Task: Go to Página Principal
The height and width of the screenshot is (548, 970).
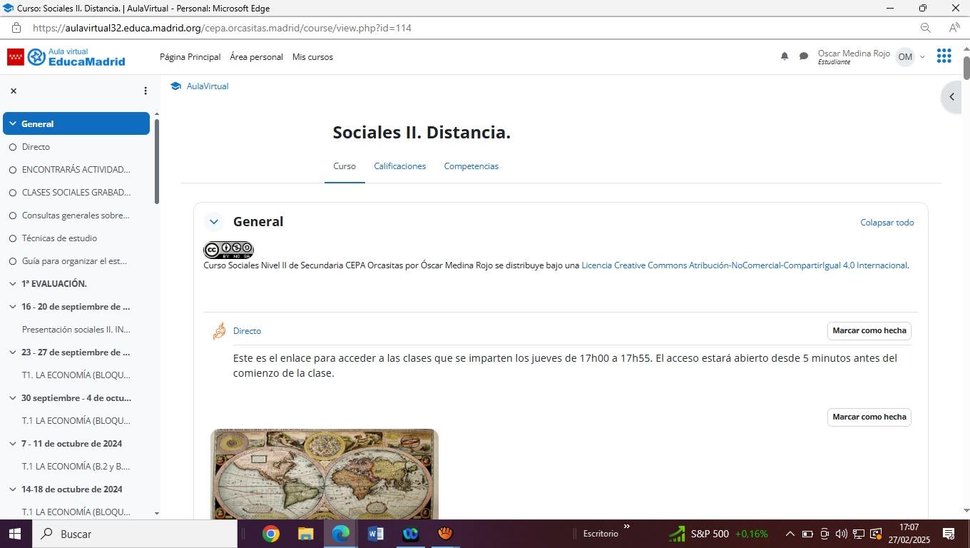Action: (x=190, y=57)
